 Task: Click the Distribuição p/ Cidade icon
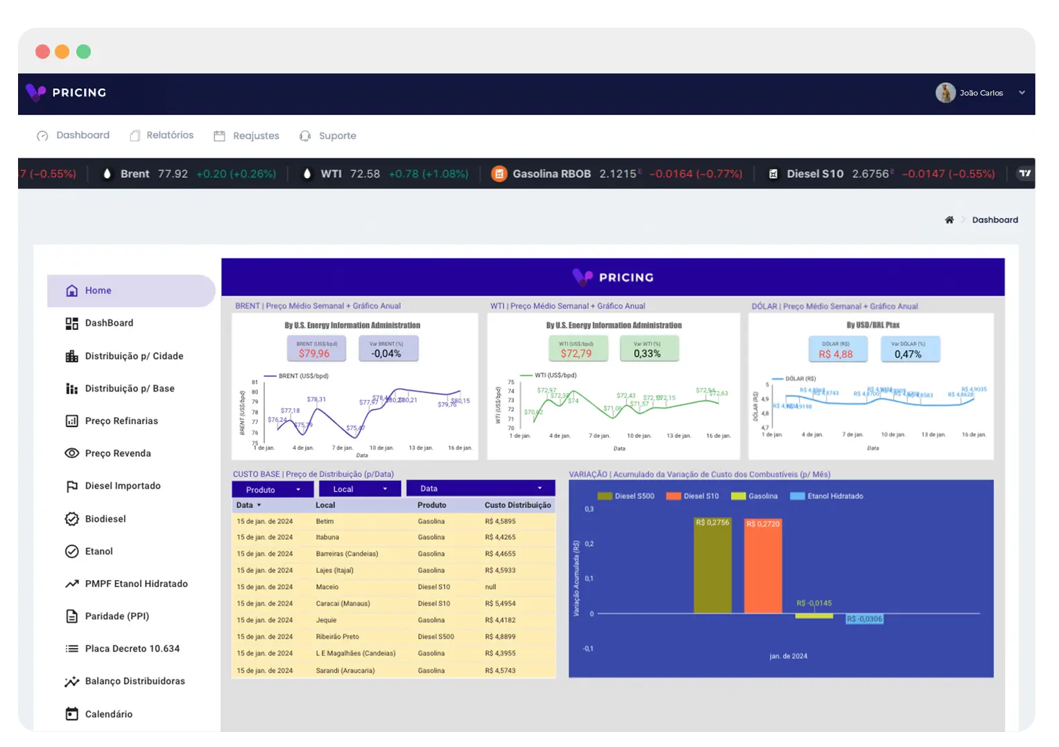[71, 356]
